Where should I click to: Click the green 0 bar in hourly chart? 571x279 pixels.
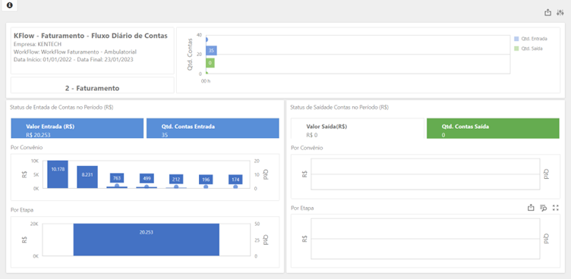tap(210, 63)
